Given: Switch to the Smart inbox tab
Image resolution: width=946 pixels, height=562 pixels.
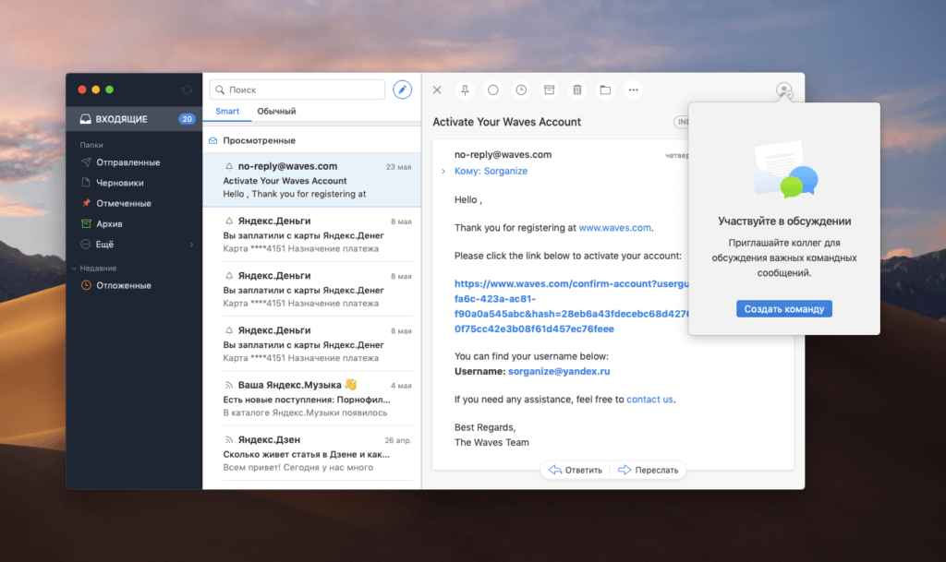Looking at the screenshot, I should (x=227, y=112).
